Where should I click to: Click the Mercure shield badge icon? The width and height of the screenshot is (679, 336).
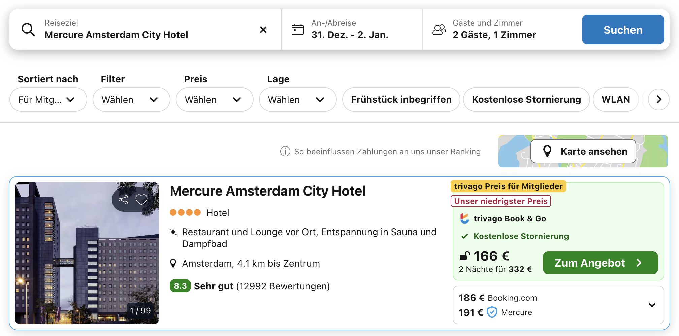click(x=492, y=312)
